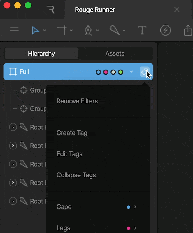Select the second Group item

tap(38, 109)
